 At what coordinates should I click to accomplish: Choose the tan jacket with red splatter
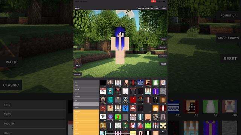[110, 108]
